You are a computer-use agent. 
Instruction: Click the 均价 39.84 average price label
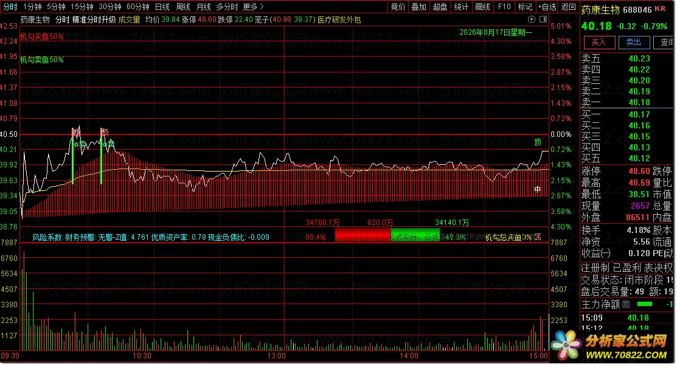coord(162,19)
